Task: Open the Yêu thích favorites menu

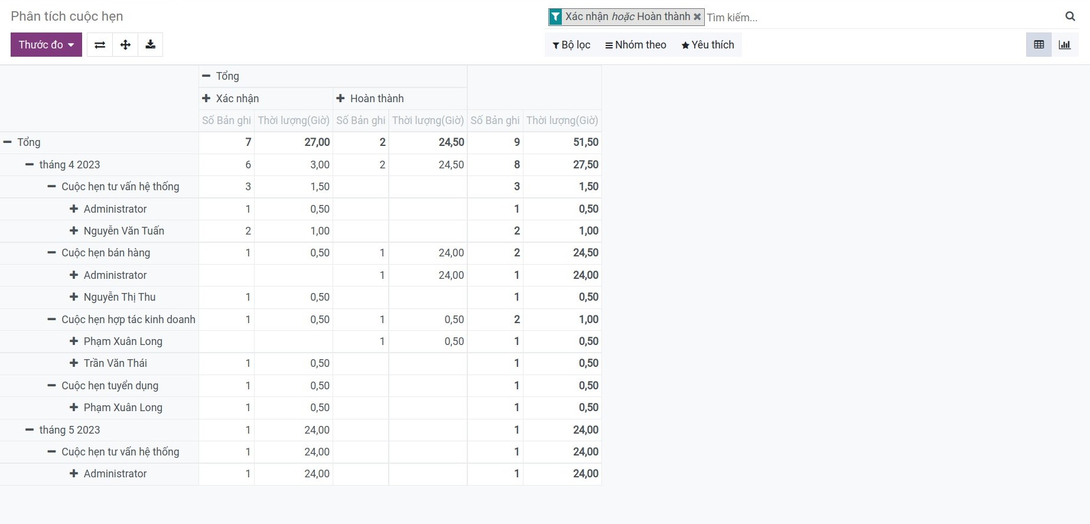Action: (708, 45)
